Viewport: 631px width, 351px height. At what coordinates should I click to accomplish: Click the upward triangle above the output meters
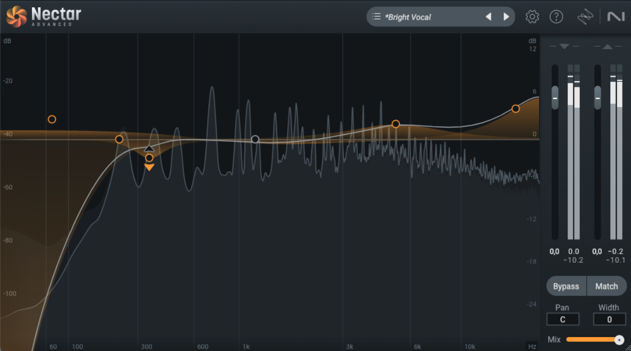pyautogui.click(x=607, y=46)
